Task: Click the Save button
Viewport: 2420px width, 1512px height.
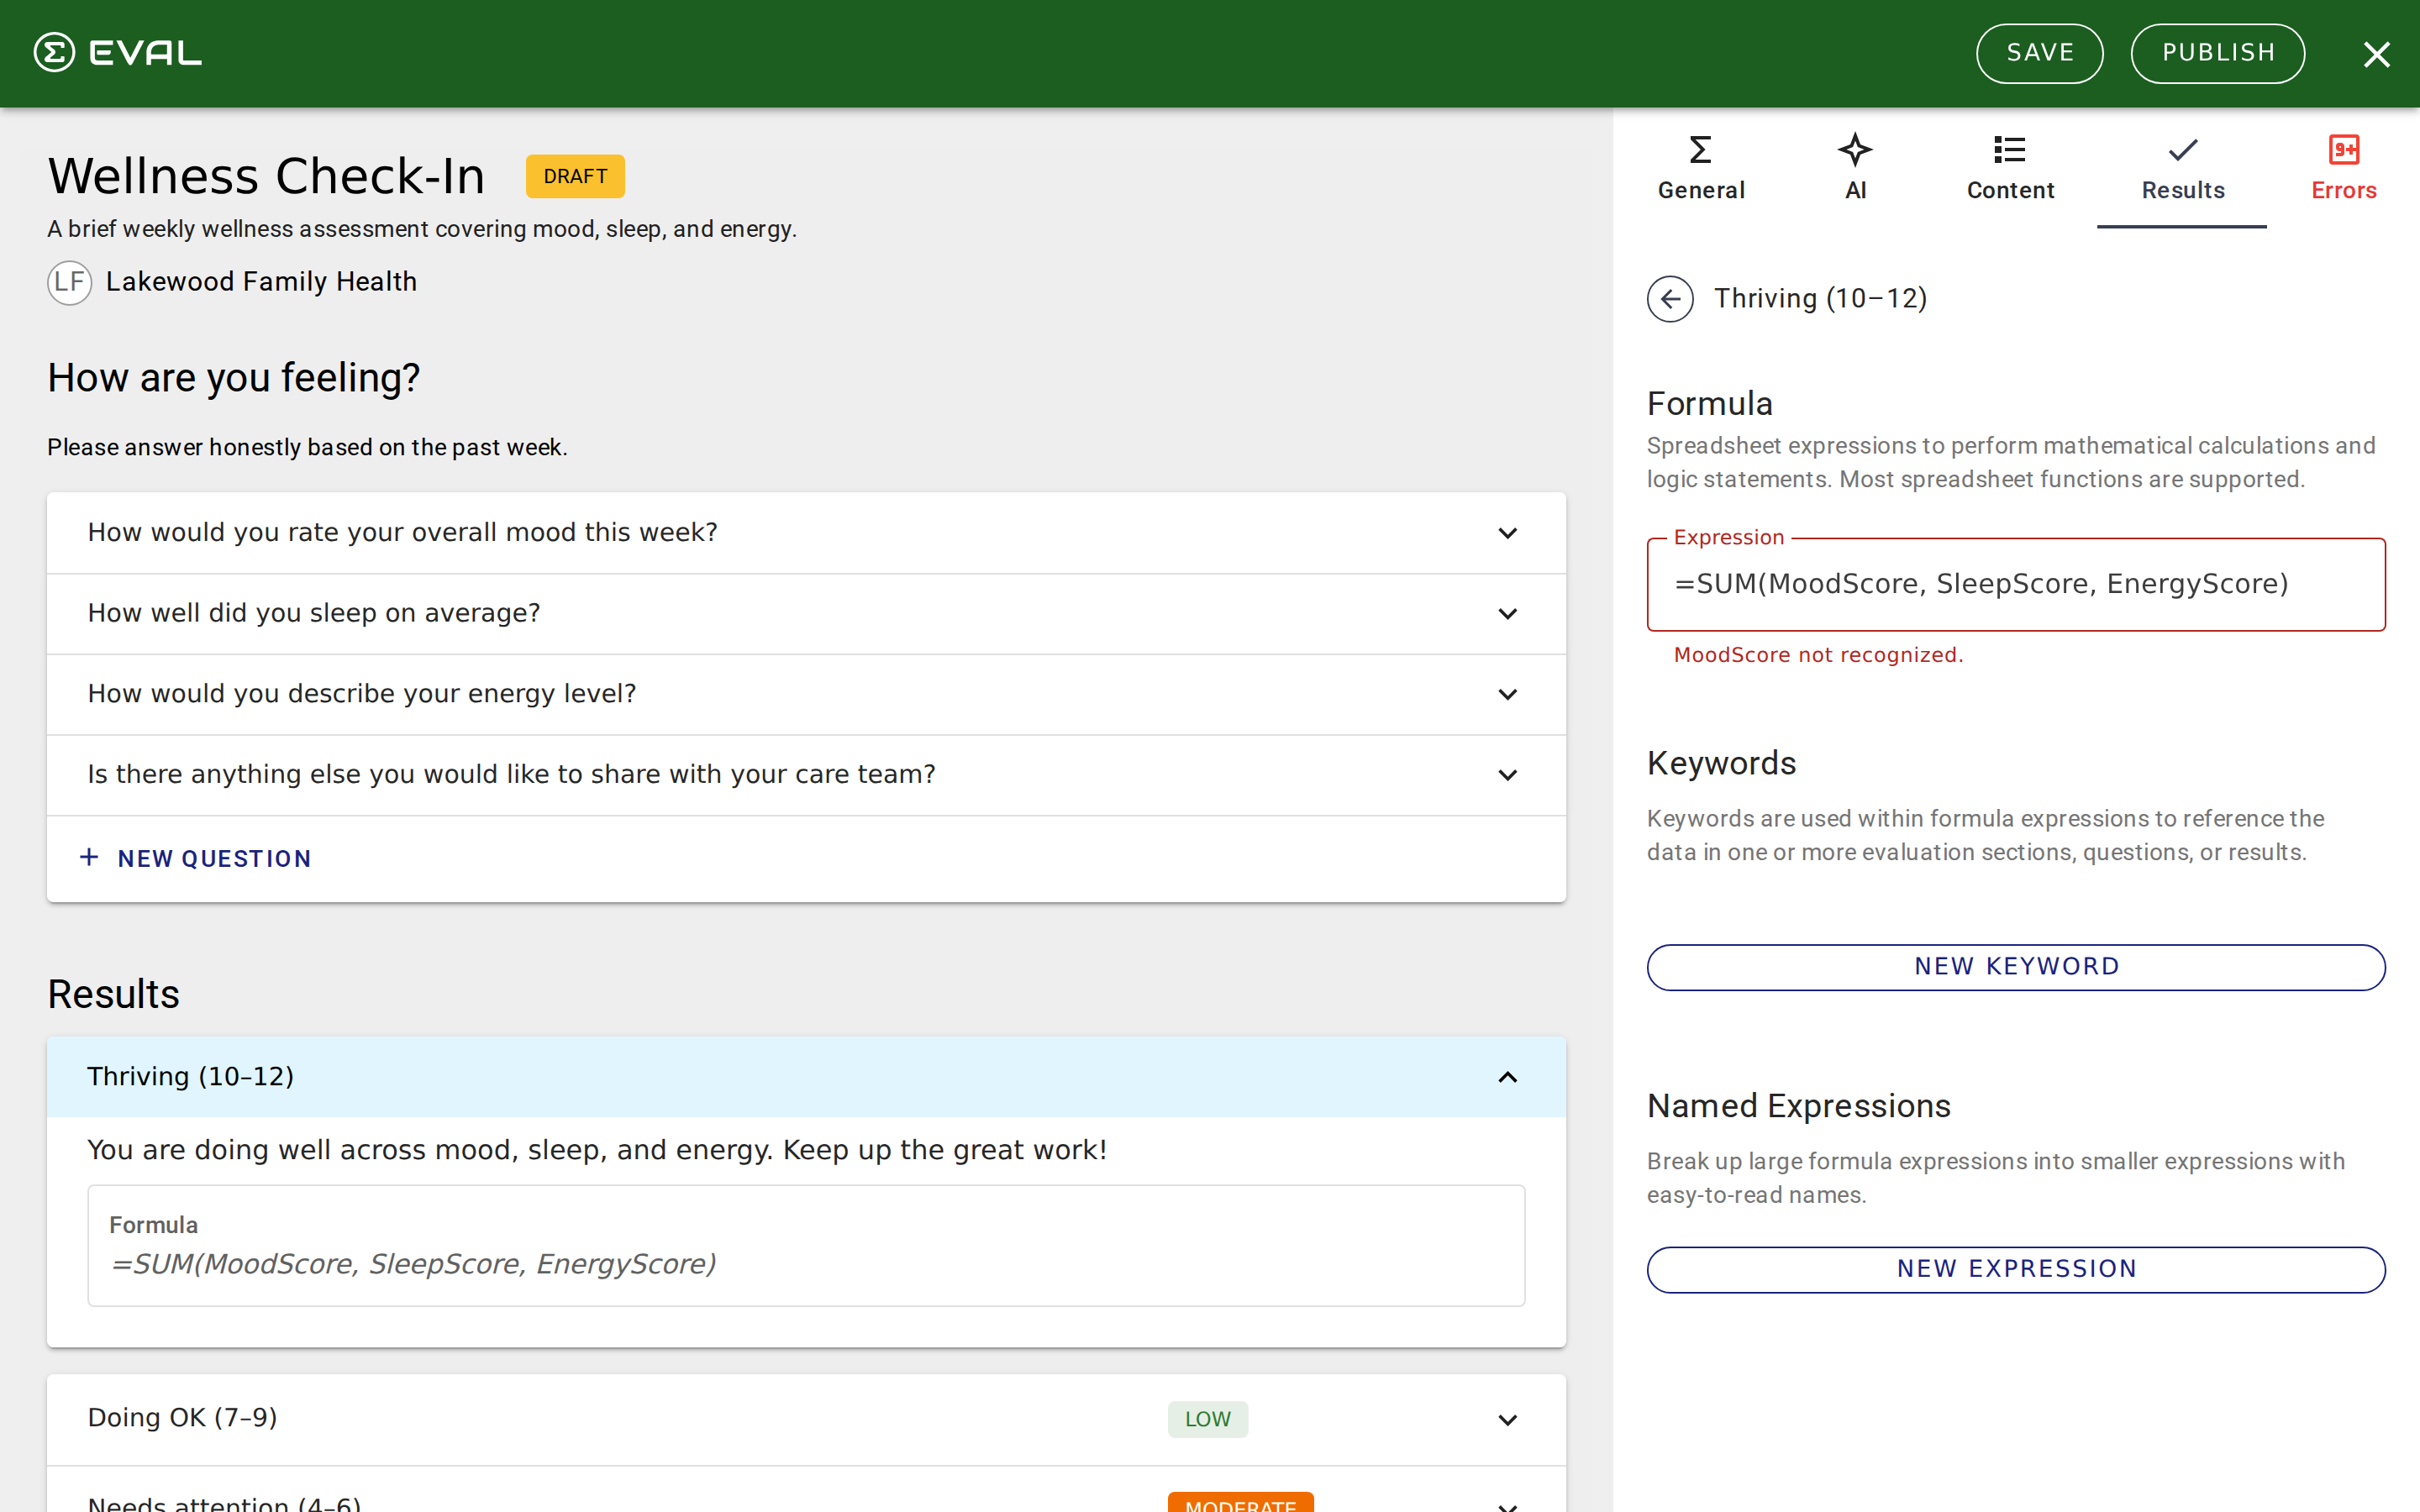Action: pos(2039,54)
